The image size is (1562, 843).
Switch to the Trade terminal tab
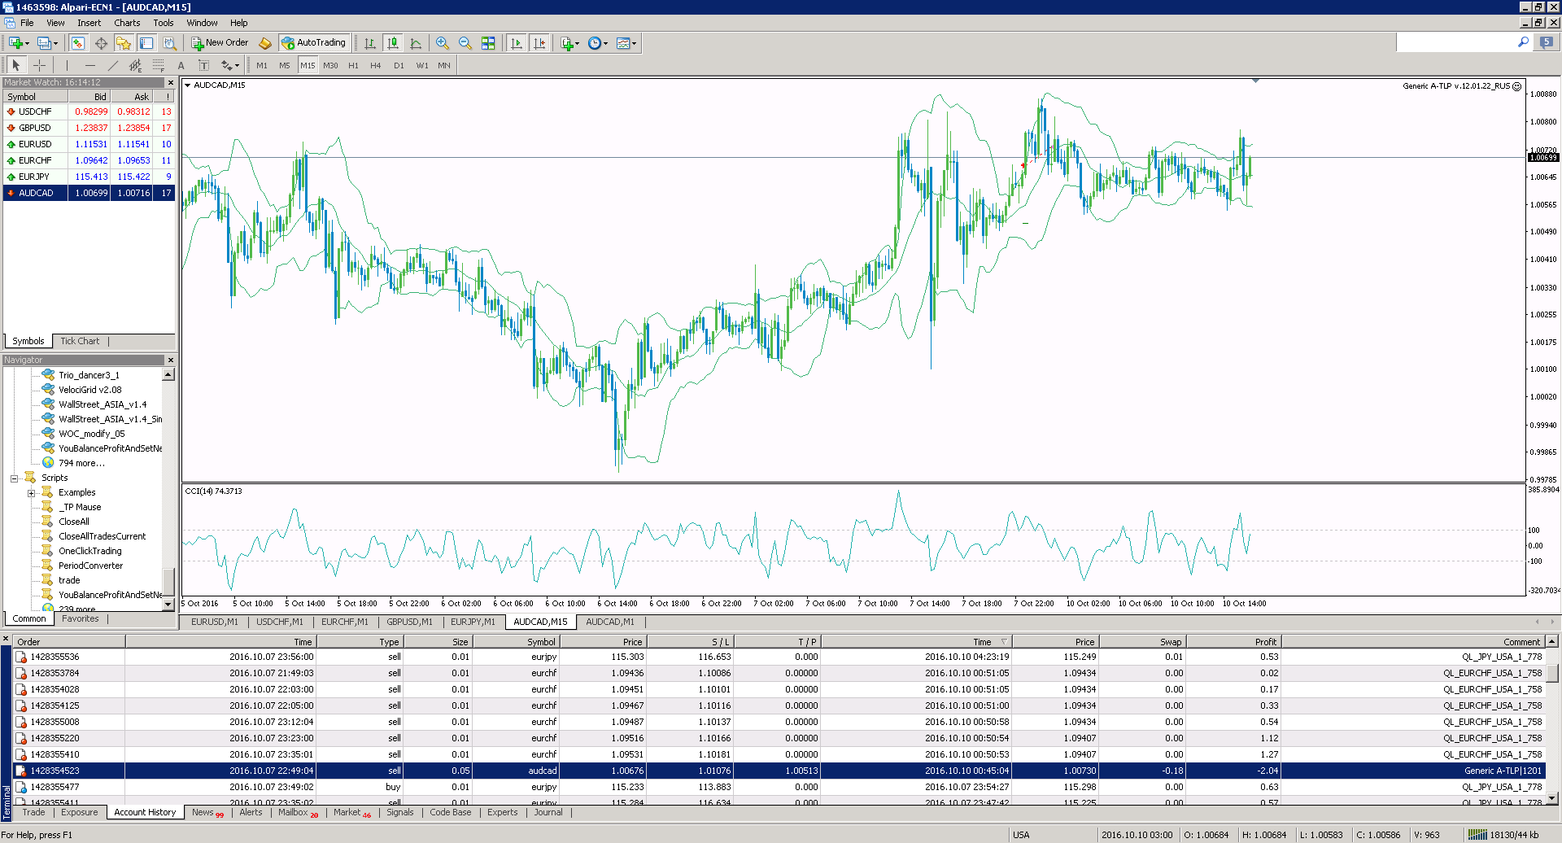[x=33, y=812]
